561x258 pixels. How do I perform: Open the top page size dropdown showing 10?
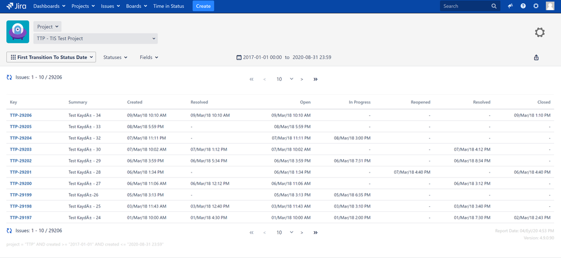[284, 79]
